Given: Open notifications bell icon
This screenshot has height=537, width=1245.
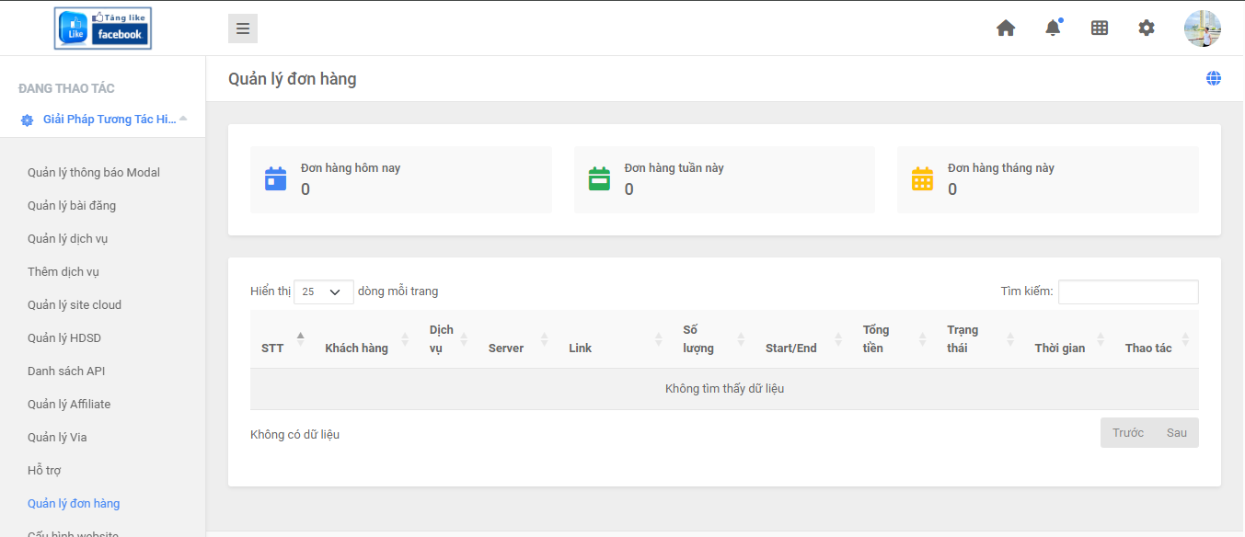Looking at the screenshot, I should click(1053, 28).
